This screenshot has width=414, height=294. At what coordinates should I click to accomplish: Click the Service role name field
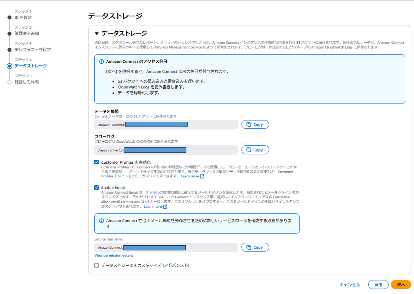point(166,248)
